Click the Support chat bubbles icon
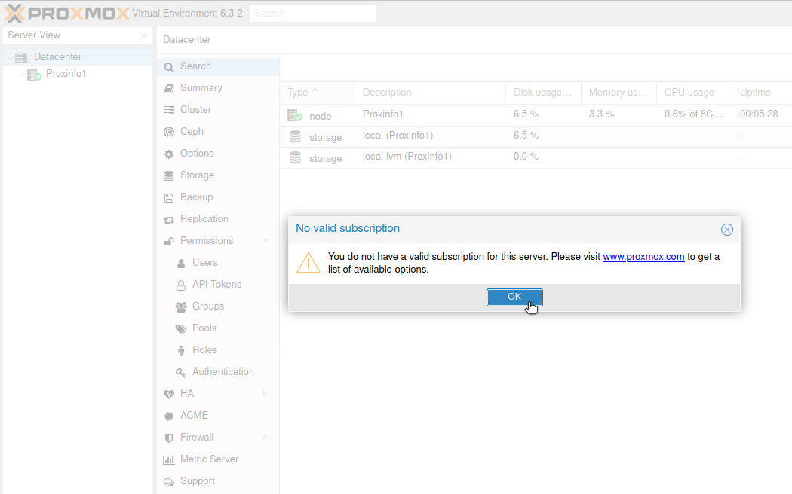 [169, 482]
